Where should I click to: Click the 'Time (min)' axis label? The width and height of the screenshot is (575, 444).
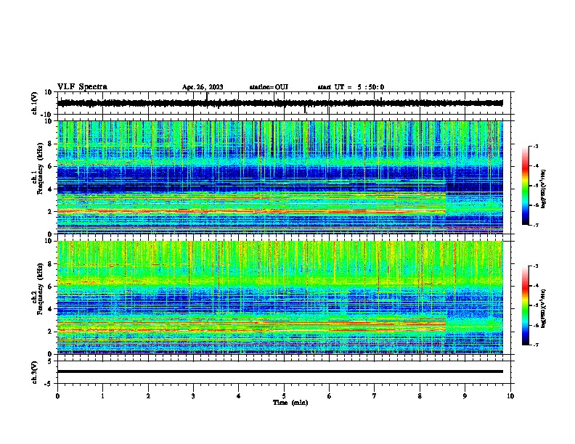pos(290,403)
